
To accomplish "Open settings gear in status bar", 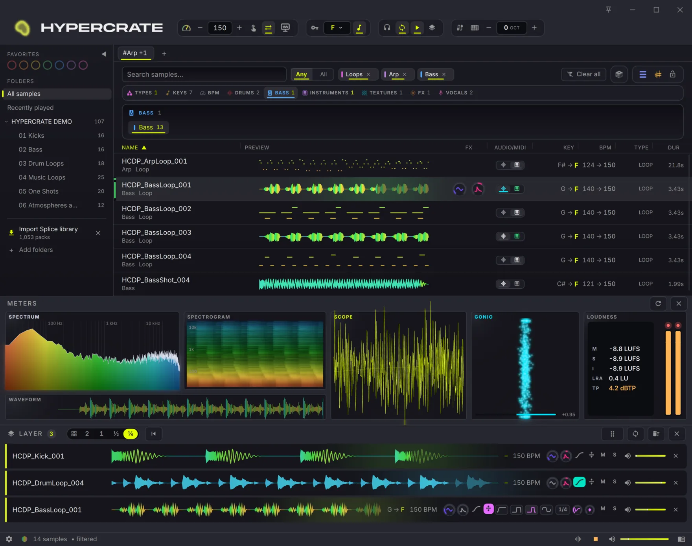I will (x=9, y=539).
